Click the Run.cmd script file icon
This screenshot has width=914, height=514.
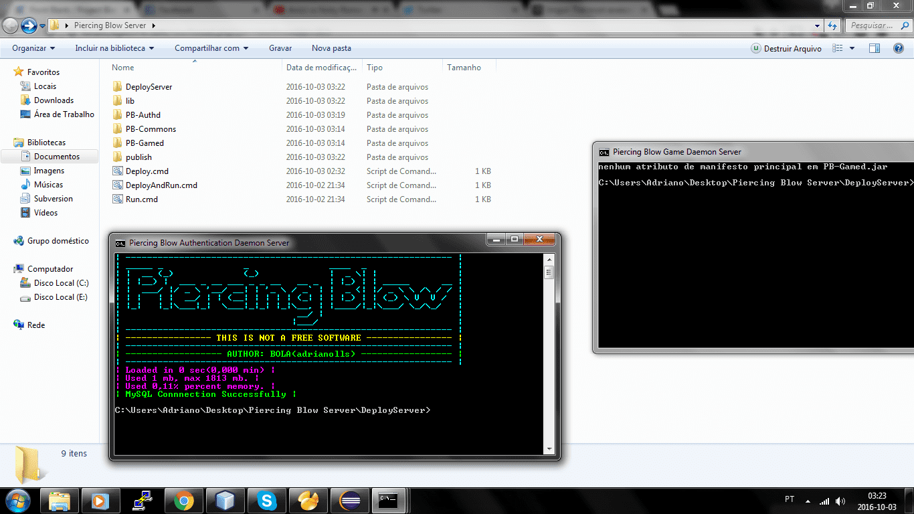118,199
